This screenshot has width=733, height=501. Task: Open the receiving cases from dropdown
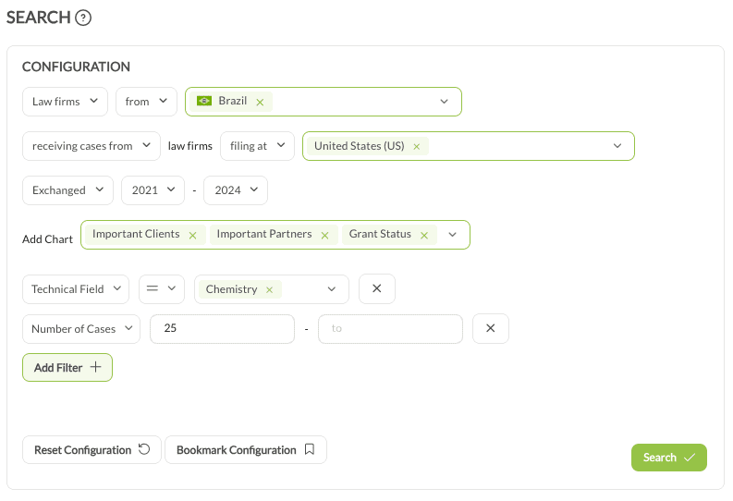[92, 146]
